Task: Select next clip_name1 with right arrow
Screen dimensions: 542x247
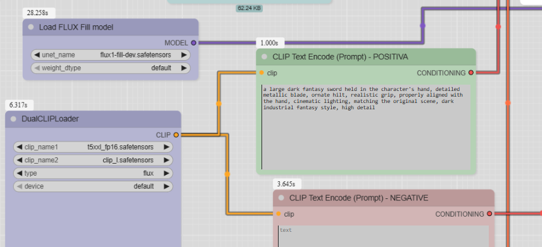Action: coord(167,147)
